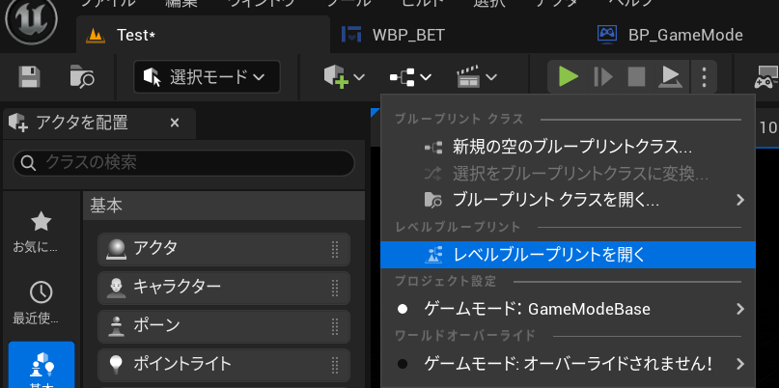Open the Add content cube dropdown
The height and width of the screenshot is (388, 779).
pos(345,77)
